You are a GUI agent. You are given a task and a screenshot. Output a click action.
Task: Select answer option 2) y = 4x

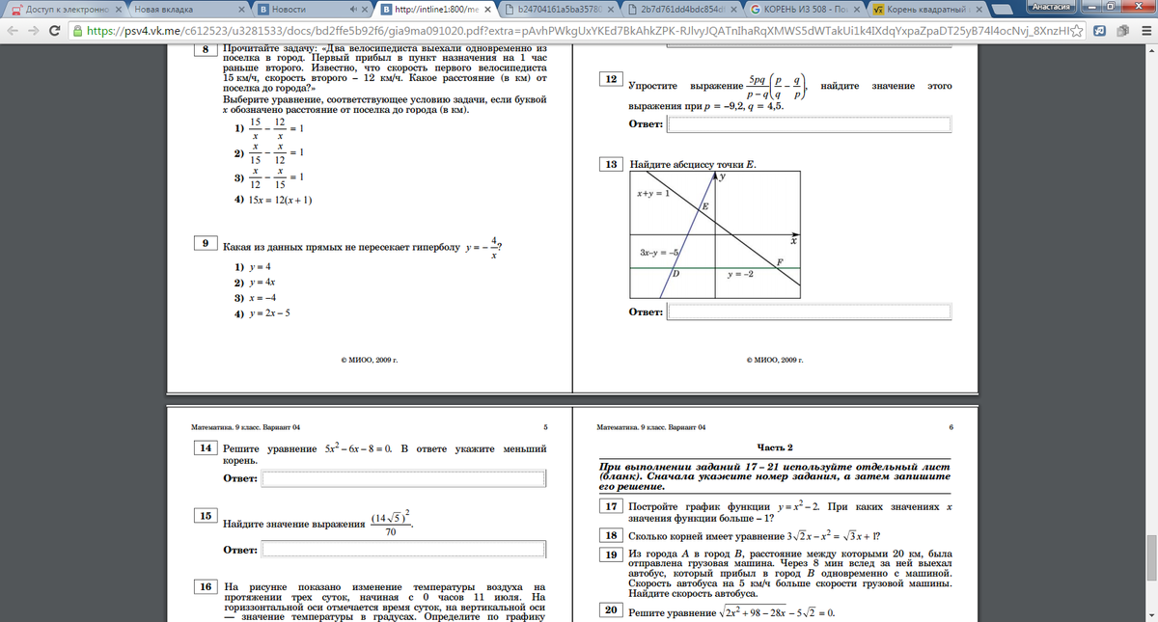(x=256, y=283)
